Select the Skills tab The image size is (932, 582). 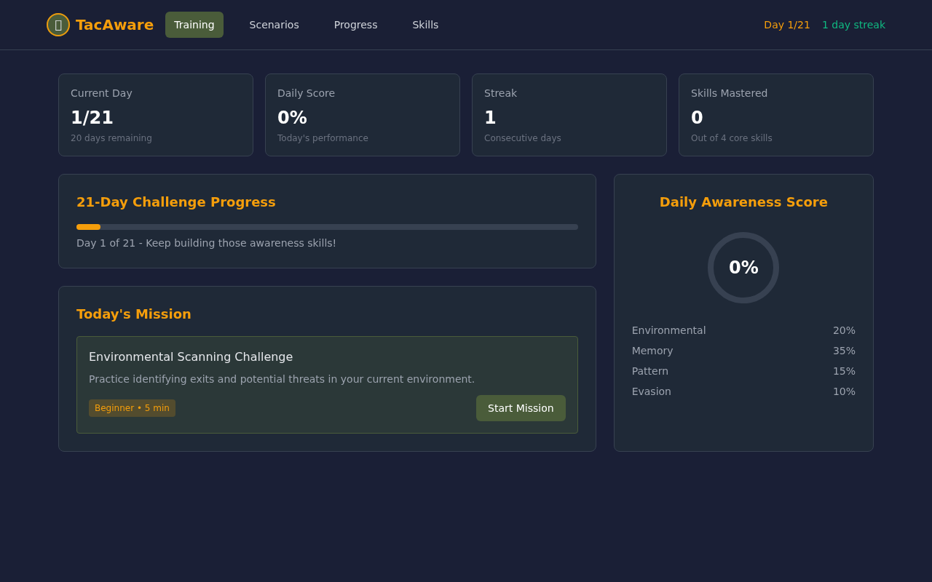[x=425, y=24]
